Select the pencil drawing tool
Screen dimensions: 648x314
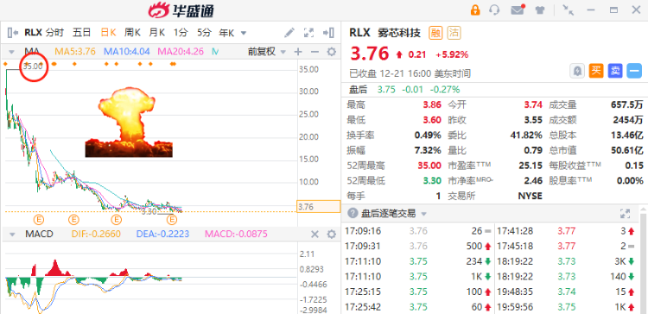tap(289, 33)
